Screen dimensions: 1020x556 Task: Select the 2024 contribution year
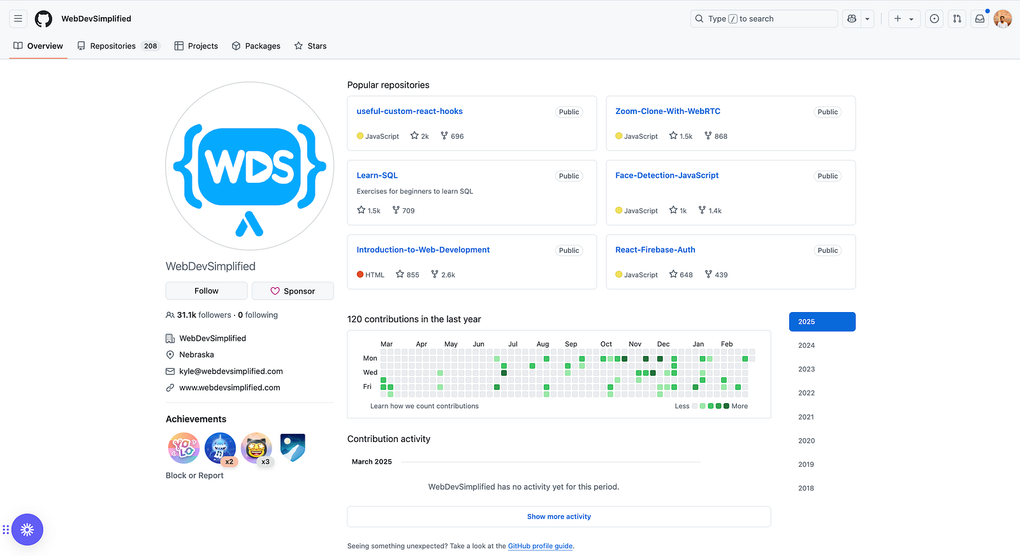coord(822,346)
